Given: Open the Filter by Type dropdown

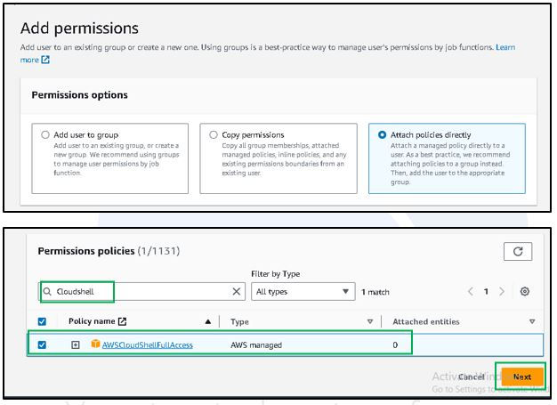Looking at the screenshot, I should [x=303, y=292].
